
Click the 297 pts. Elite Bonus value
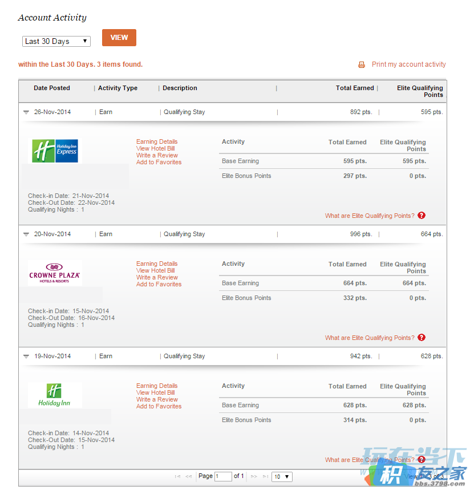[355, 176]
